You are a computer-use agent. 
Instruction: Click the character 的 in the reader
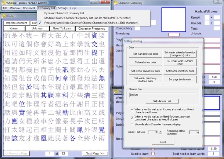7,36
